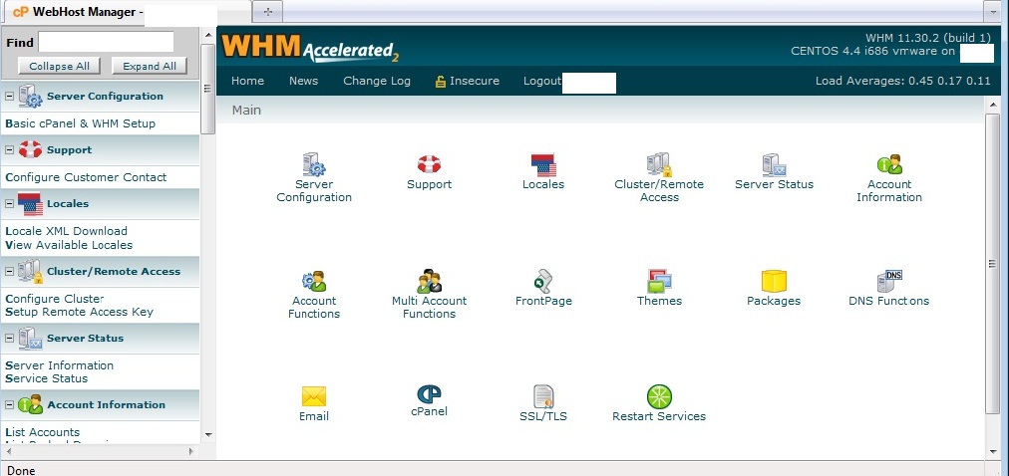
Task: Open Server Information link
Action: tap(59, 365)
